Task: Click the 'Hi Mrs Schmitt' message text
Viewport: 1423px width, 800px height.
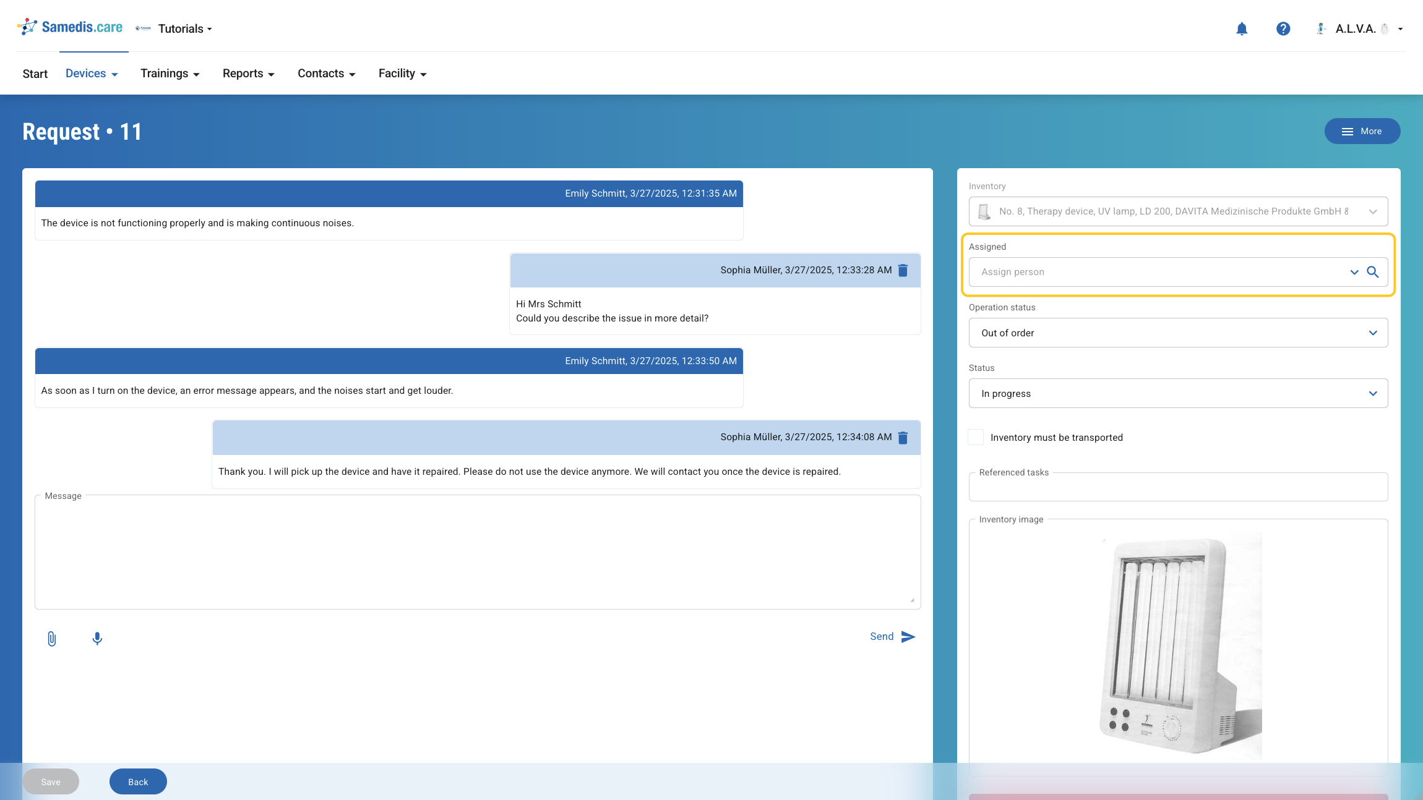Action: point(549,304)
